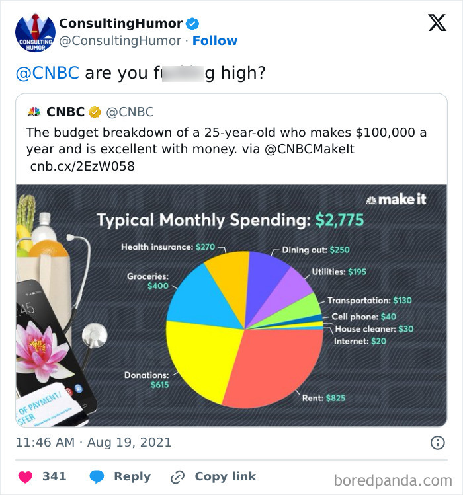Click the CNBC peacock logo avatar
Viewport: 463px width, 495px height.
34,112
